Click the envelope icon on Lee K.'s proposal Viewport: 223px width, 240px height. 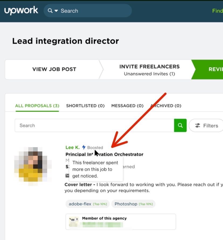[67, 176]
